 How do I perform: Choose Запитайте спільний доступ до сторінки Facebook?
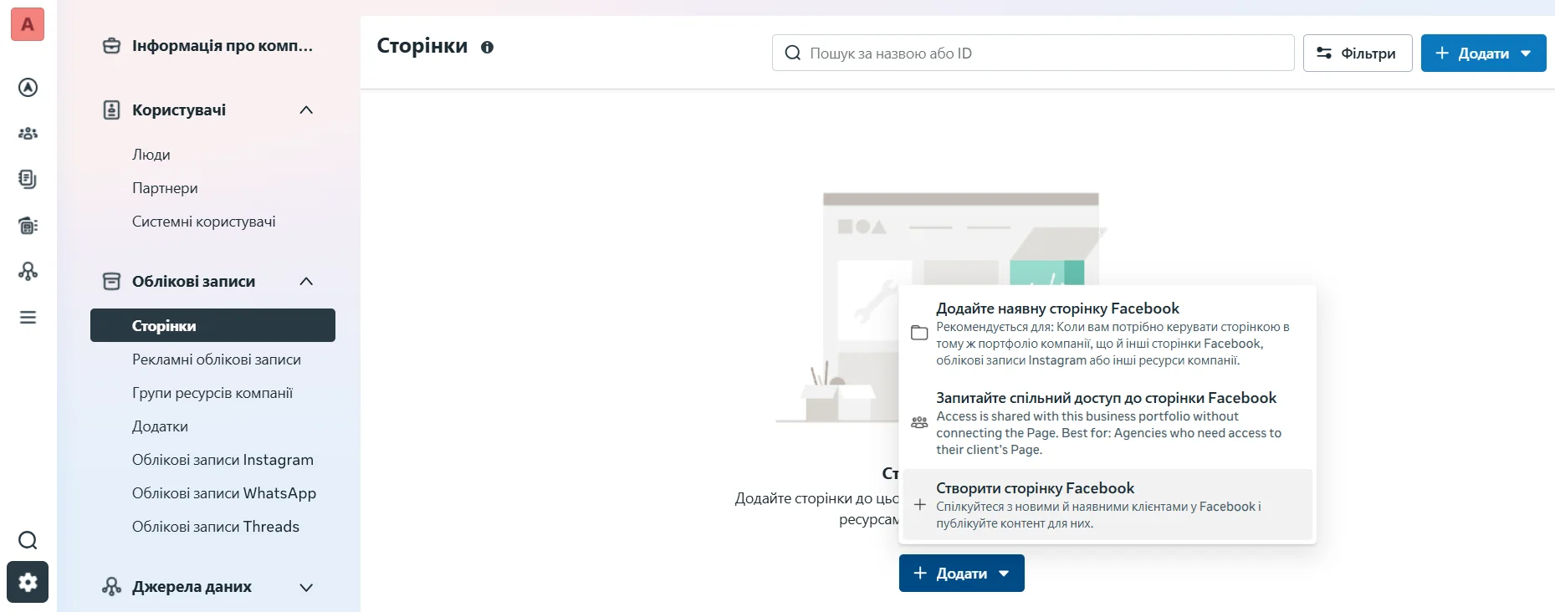coord(1107,422)
